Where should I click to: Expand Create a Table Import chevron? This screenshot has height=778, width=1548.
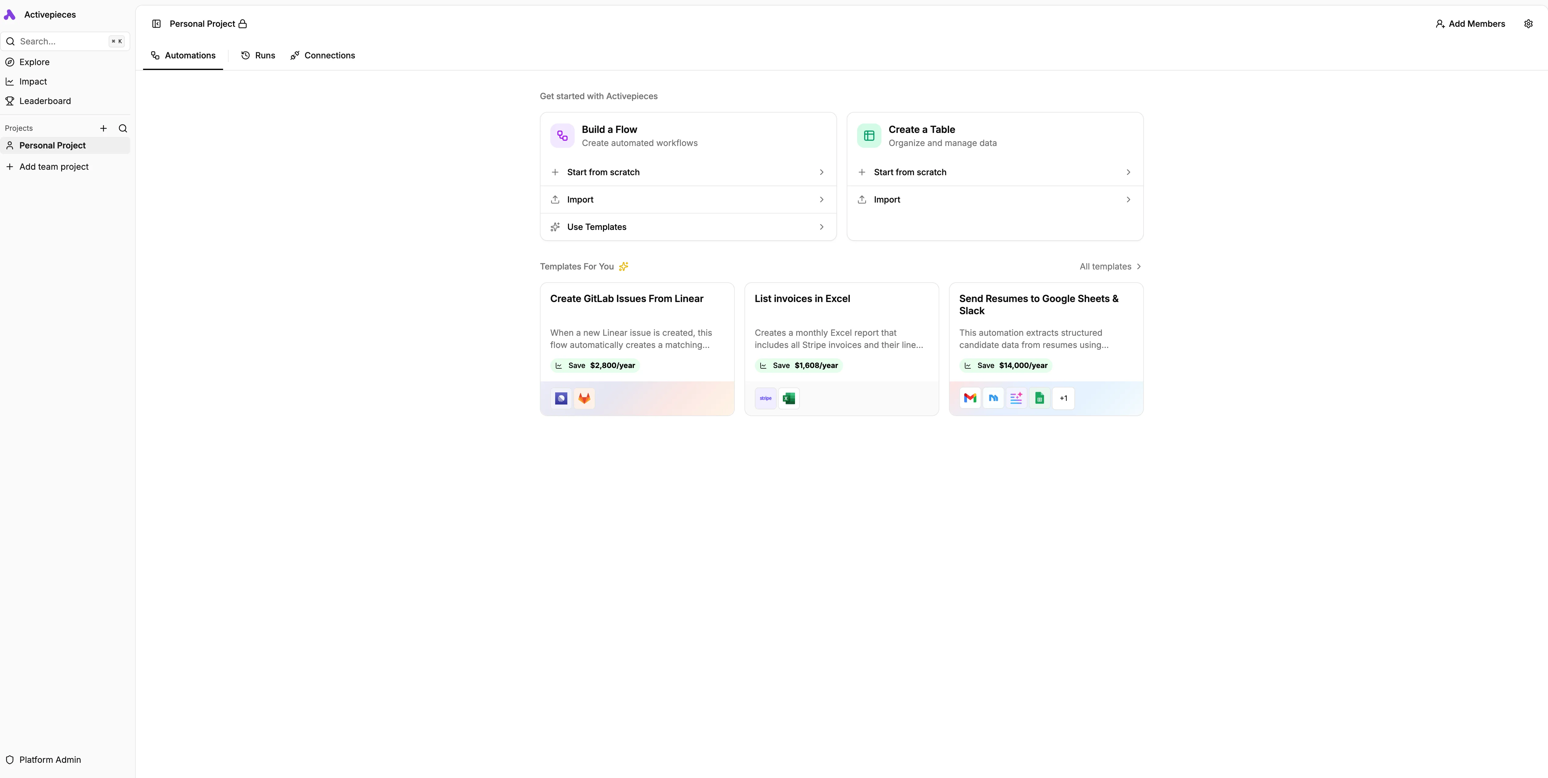click(x=1128, y=200)
